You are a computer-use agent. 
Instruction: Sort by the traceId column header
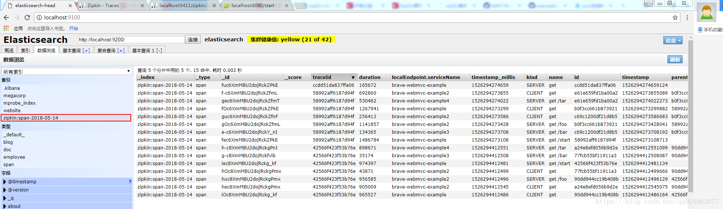point(334,77)
